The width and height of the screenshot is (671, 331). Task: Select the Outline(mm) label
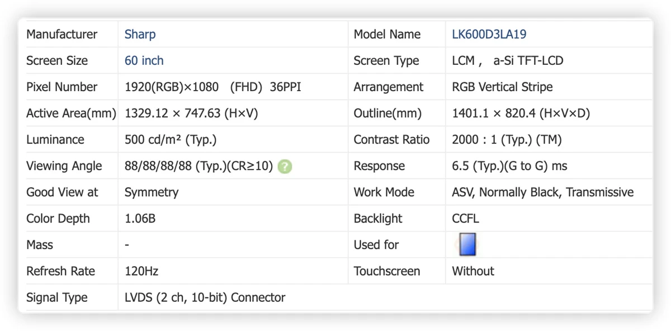click(x=388, y=114)
